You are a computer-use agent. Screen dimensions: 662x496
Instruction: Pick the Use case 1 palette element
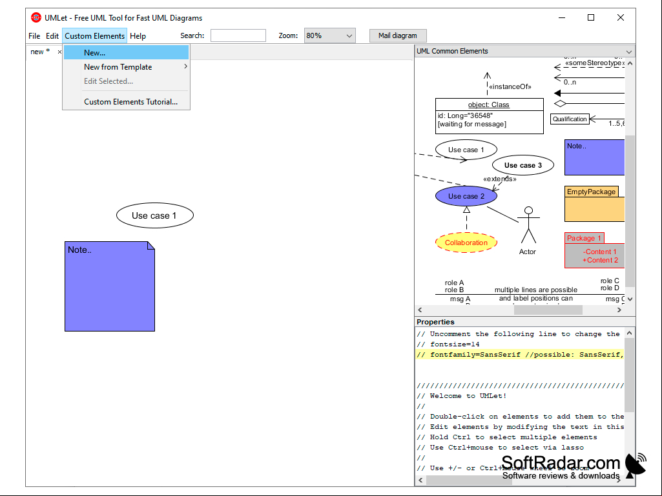466,150
